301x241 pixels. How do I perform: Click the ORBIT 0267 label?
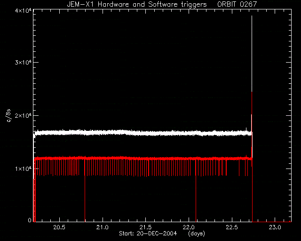[x=237, y=4]
